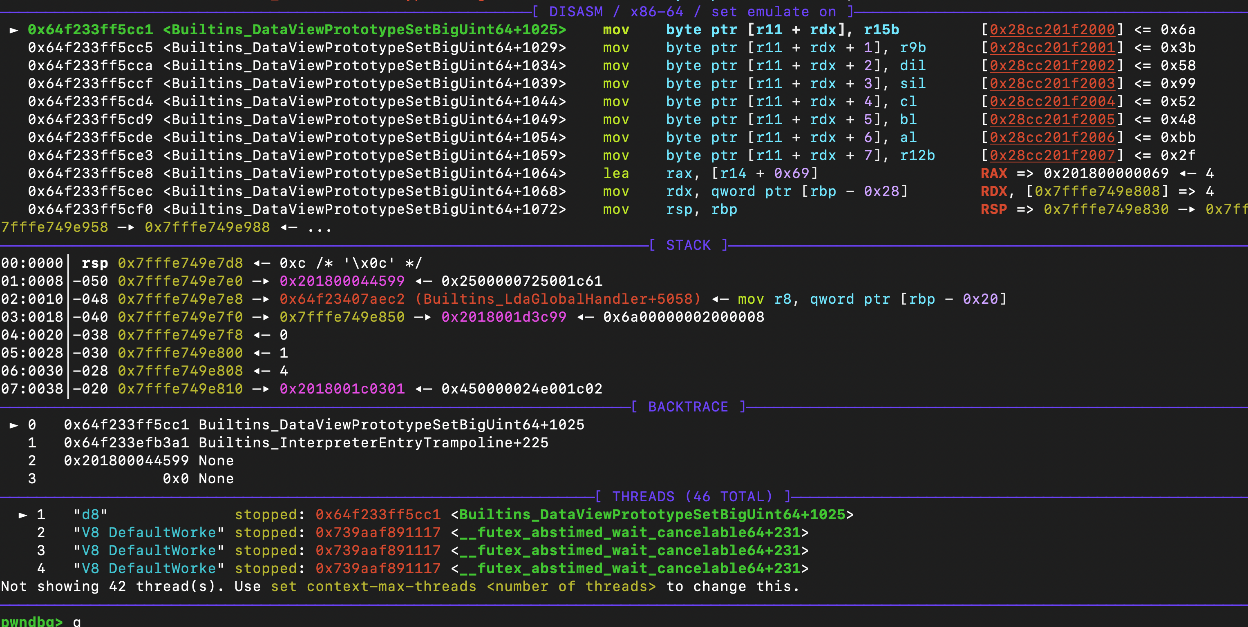
Task: Click Builtins_InterpreterEntryTrampoline+225 backtrace frame
Action: (x=373, y=442)
